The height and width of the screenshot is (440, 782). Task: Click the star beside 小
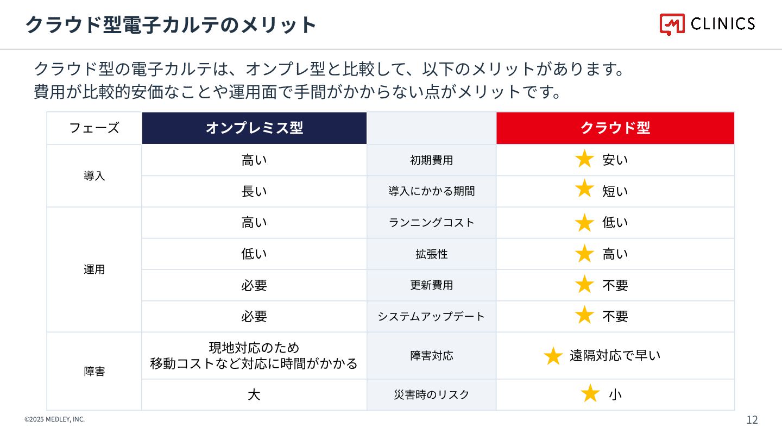click(x=590, y=393)
